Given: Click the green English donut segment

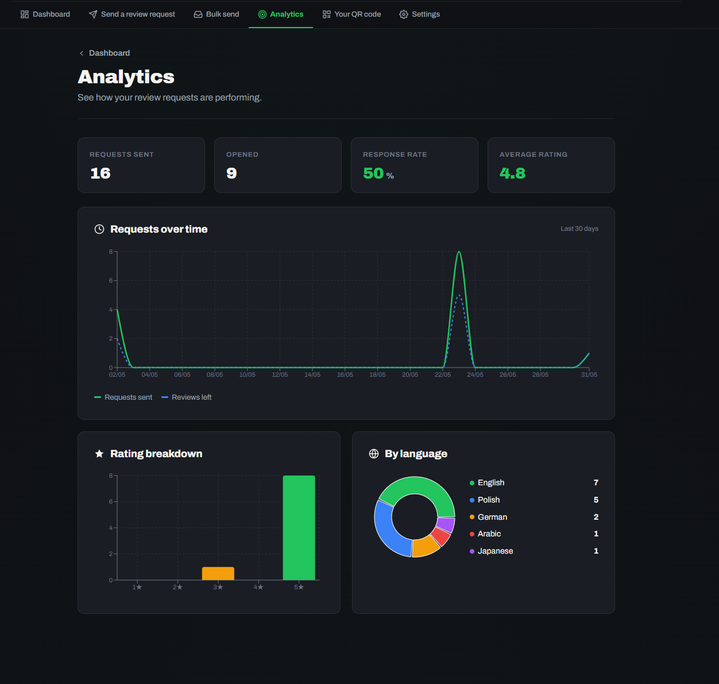Looking at the screenshot, I should (x=422, y=485).
